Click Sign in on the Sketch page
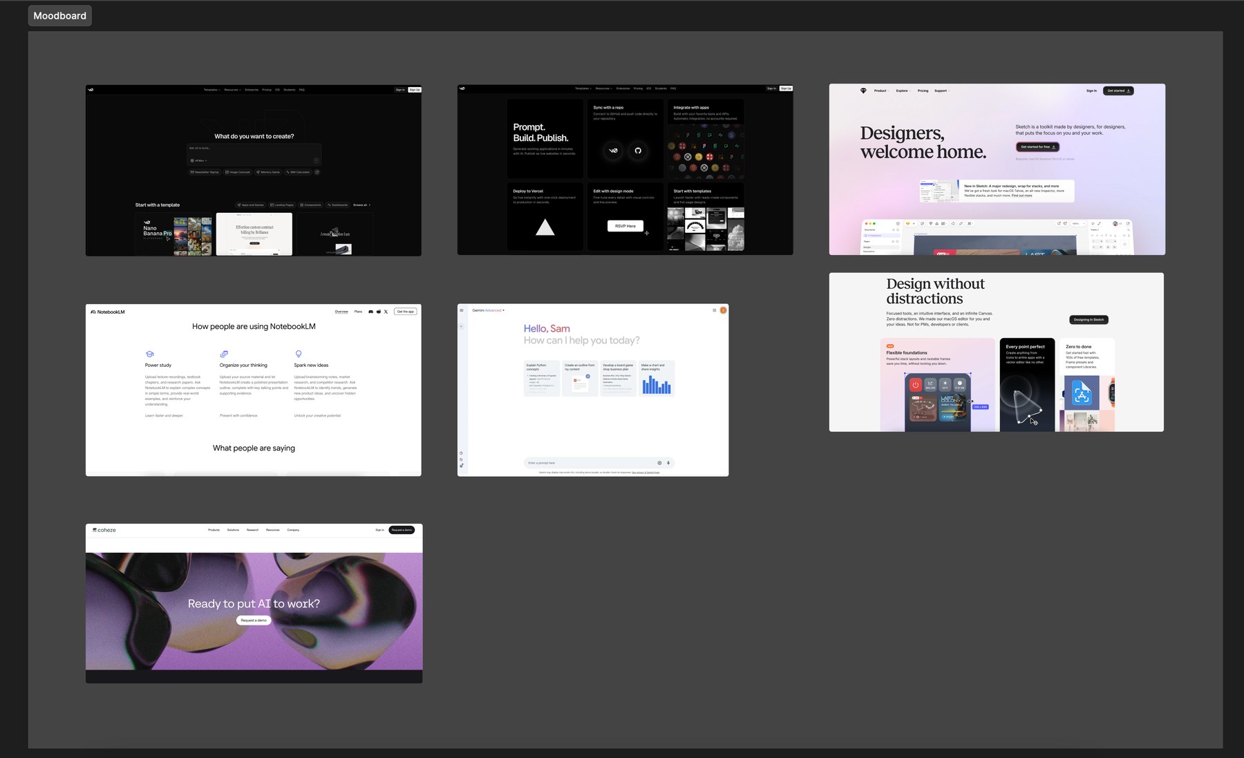The width and height of the screenshot is (1244, 758). tap(1091, 91)
